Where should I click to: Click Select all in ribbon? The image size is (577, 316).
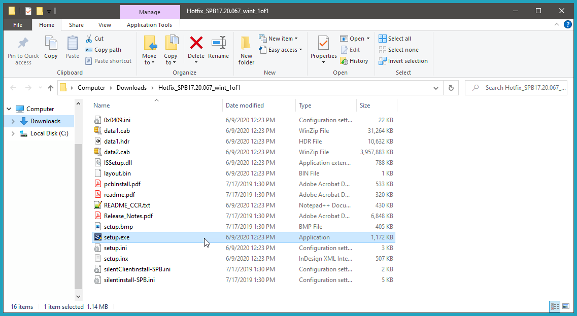394,39
